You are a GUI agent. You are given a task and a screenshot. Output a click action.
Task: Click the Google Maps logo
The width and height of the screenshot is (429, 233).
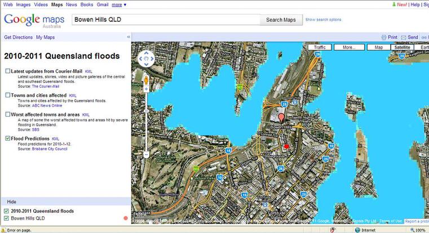(34, 20)
